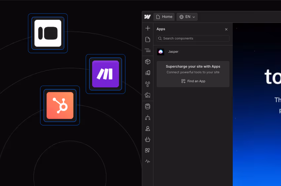281x186 pixels.
Task: Open the Components cube icon
Action: (x=148, y=62)
